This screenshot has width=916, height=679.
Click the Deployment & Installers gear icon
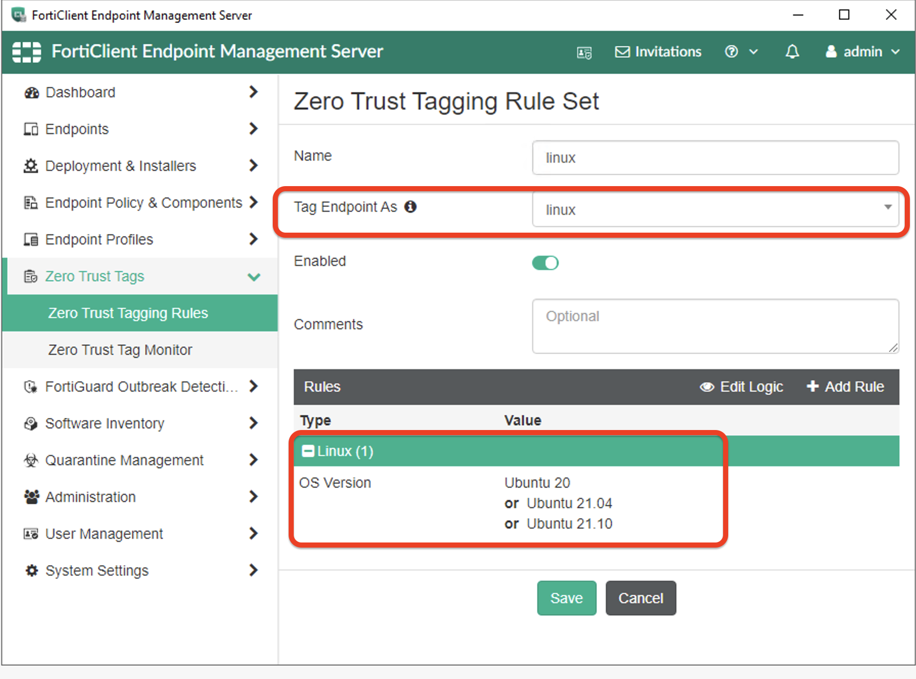tap(31, 166)
